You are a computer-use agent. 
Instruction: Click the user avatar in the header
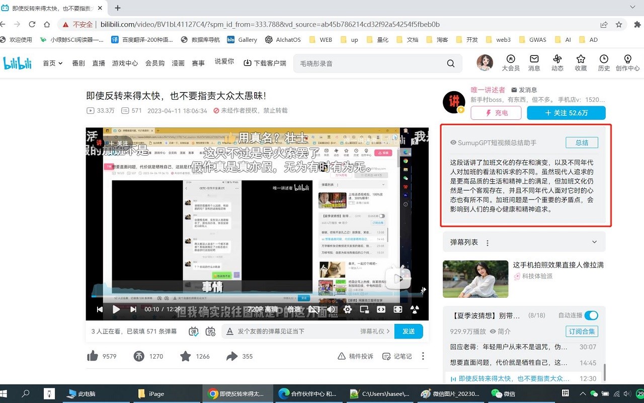pos(485,62)
